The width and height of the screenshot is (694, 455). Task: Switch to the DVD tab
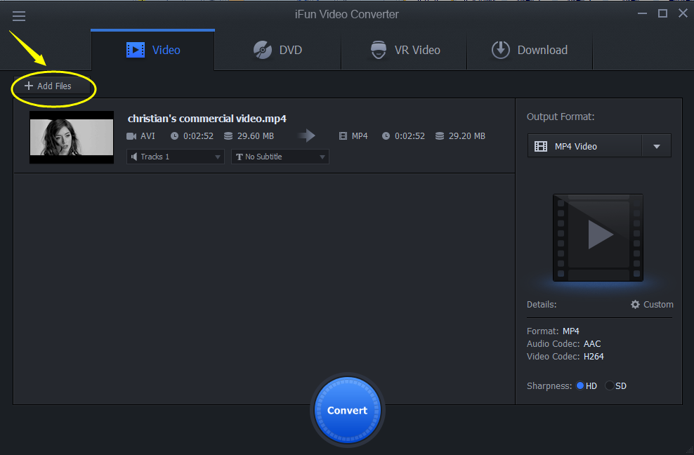277,50
